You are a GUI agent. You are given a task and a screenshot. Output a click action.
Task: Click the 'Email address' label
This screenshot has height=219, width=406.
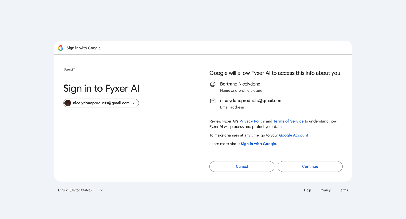pos(232,107)
